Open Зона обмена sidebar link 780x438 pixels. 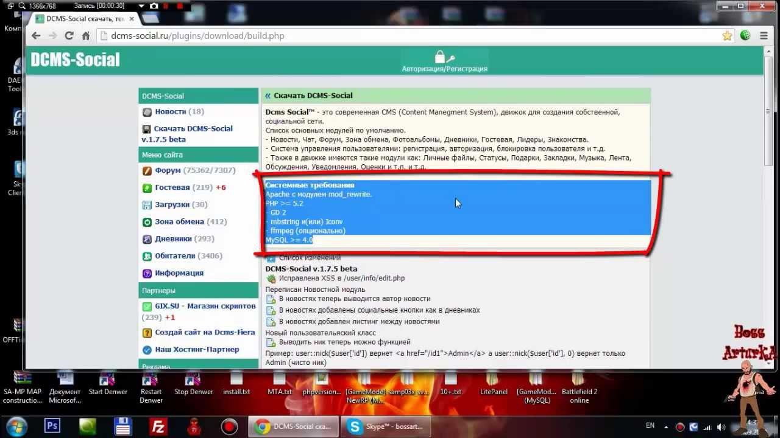[180, 222]
